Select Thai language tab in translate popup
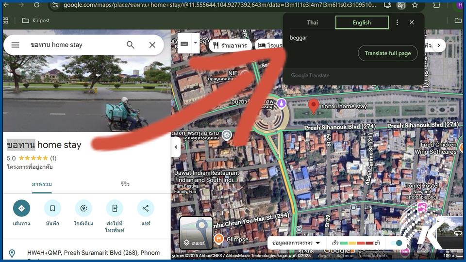The height and width of the screenshot is (262, 466). [313, 22]
